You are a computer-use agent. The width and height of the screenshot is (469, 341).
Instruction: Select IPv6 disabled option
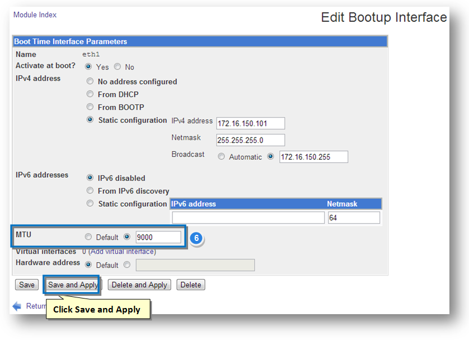[90, 178]
